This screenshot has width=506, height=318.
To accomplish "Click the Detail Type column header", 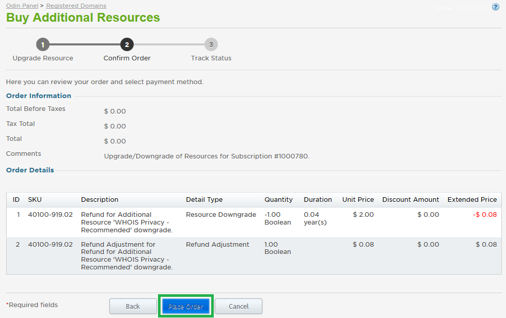I will (204, 200).
